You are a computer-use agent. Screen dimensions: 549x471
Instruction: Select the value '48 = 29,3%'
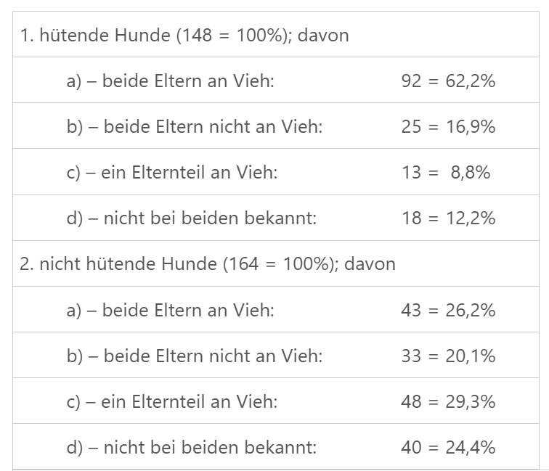tap(448, 401)
